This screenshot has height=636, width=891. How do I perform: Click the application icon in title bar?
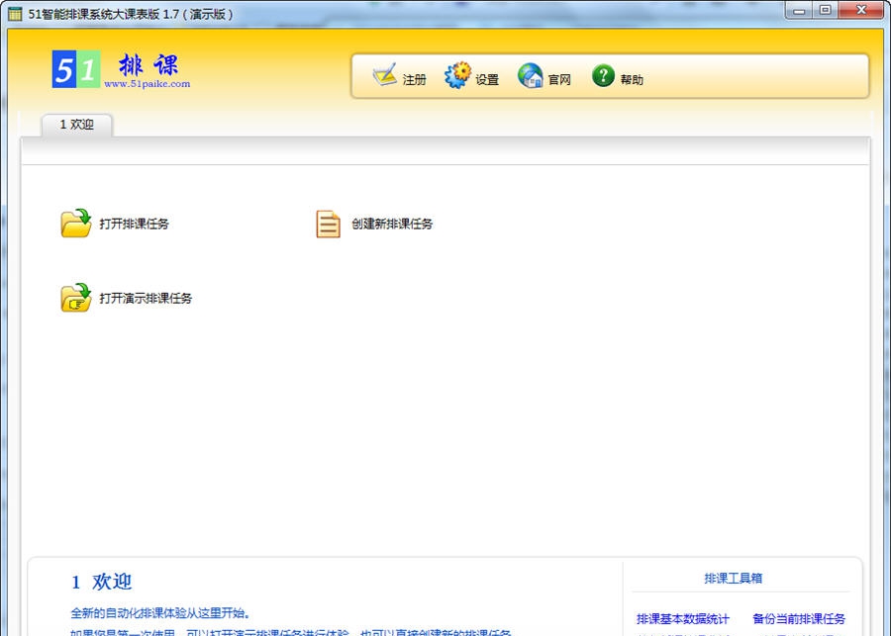(13, 10)
